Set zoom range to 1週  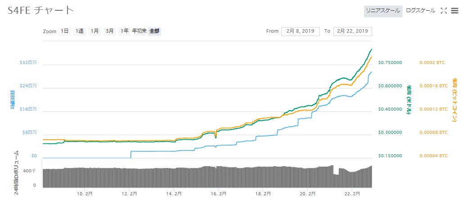pyautogui.click(x=80, y=31)
